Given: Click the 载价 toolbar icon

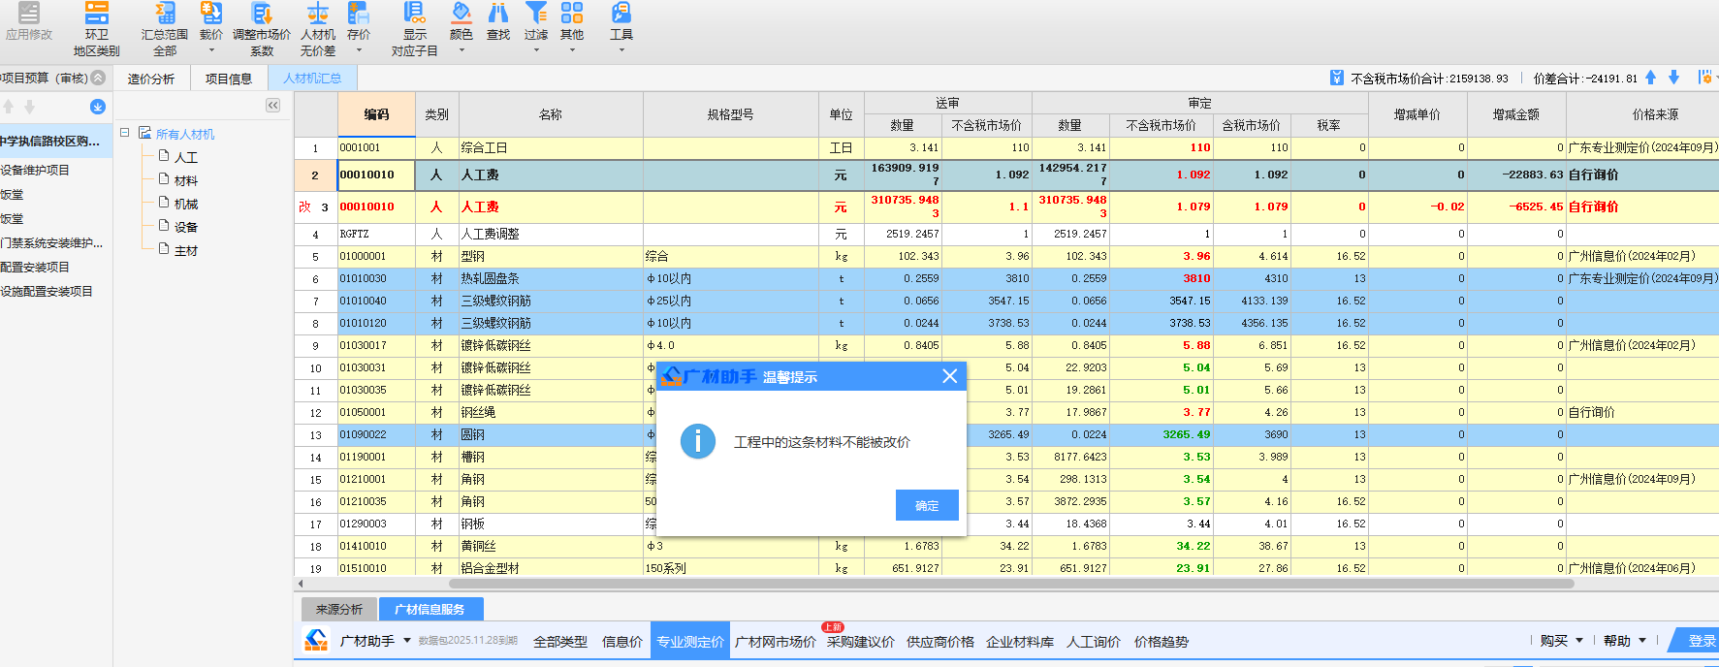Looking at the screenshot, I should tap(211, 14).
